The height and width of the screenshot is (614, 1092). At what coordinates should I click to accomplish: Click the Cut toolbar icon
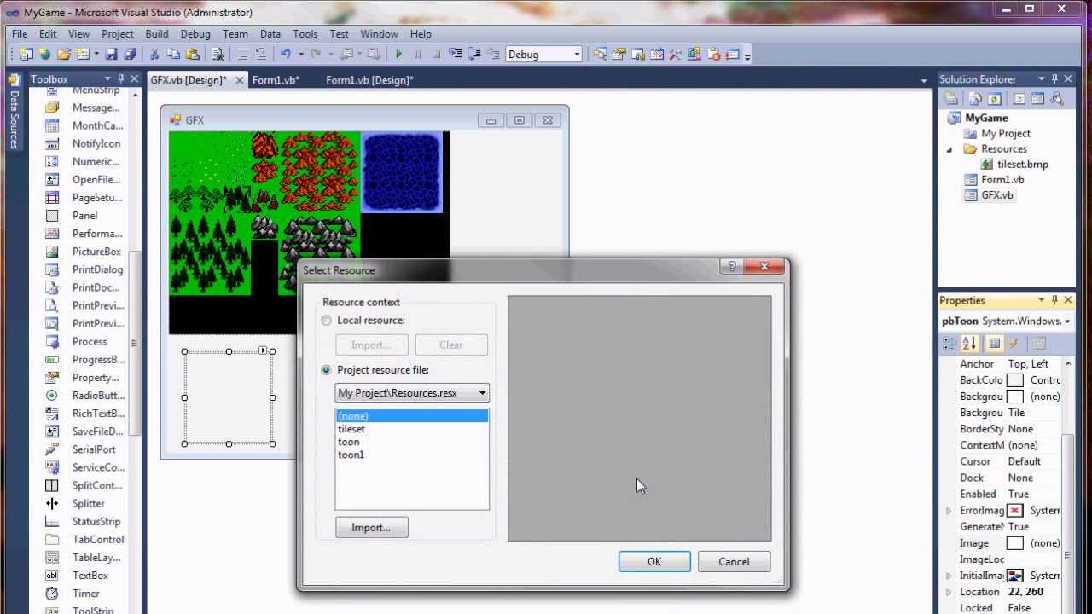click(x=154, y=54)
